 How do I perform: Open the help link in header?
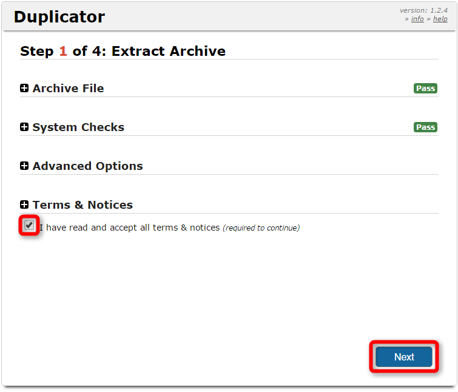tap(440, 19)
